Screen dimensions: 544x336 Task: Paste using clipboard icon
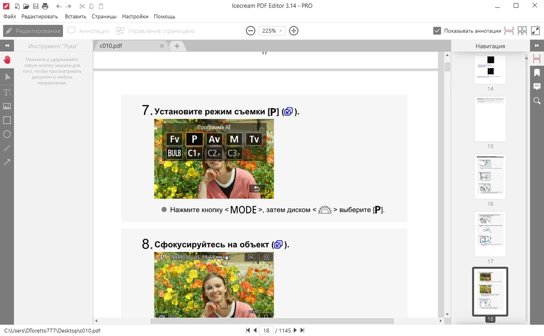click(x=101, y=6)
